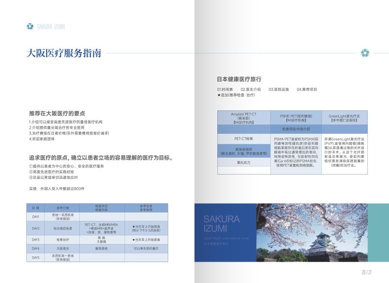Viewport: 389px width, 283px height.
Task: Select the 大阪医疗服务指南 page title
Action: [x=64, y=53]
